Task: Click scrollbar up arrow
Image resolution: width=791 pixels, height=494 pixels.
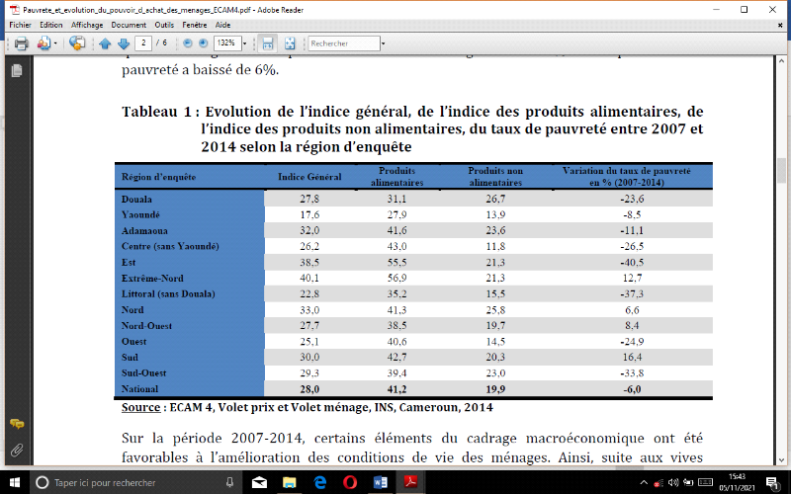Action: pos(782,61)
